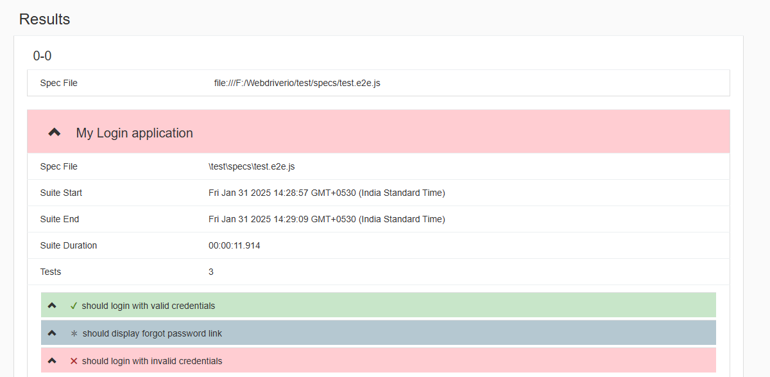
Task: Collapse the valid credentials test chevron
Action: point(52,305)
